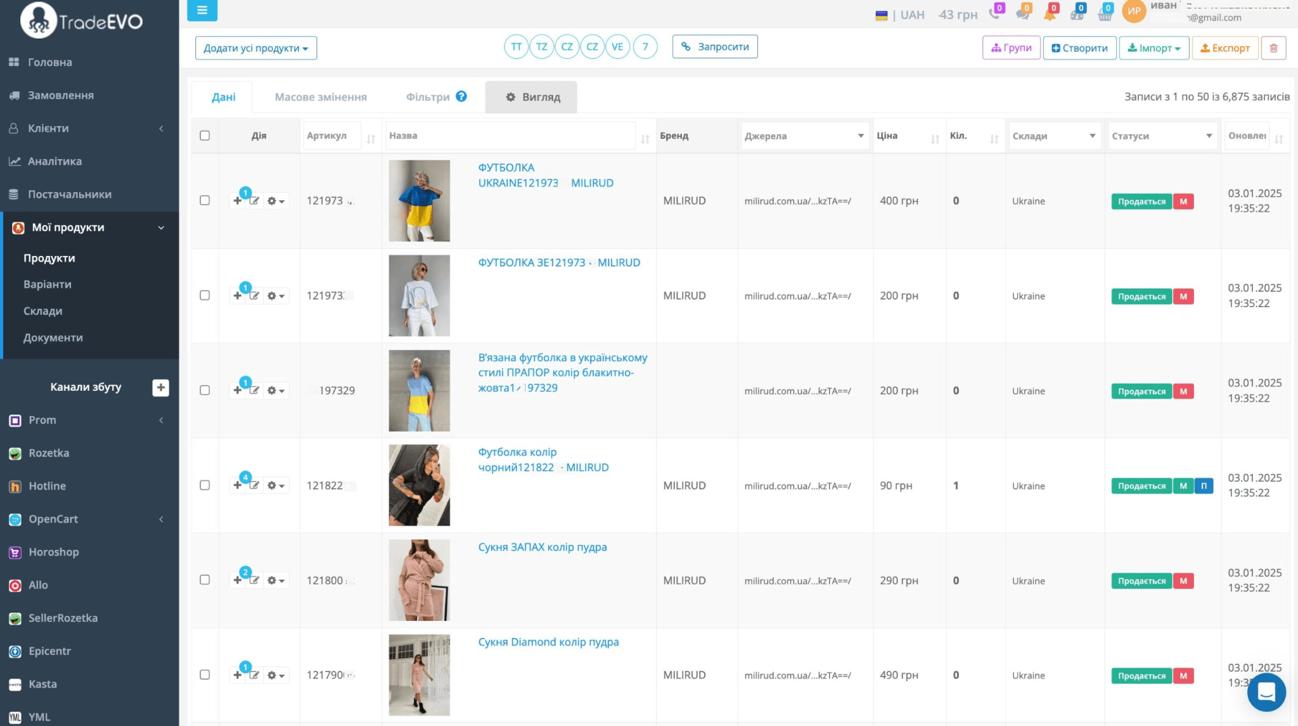Open the help icon next to Фільтри
The height and width of the screenshot is (726, 1298).
pos(461,96)
